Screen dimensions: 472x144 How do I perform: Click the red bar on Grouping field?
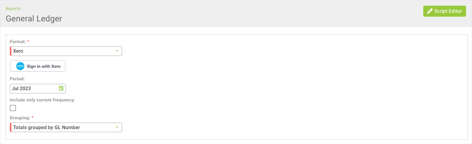tap(11, 127)
